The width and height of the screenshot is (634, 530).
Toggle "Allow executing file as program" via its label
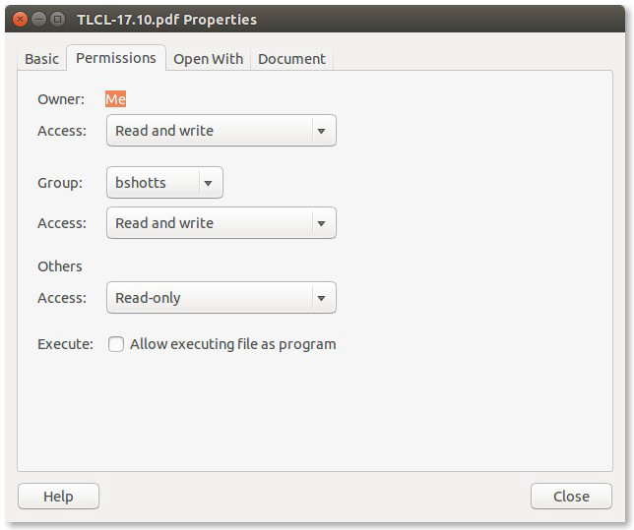pos(233,344)
